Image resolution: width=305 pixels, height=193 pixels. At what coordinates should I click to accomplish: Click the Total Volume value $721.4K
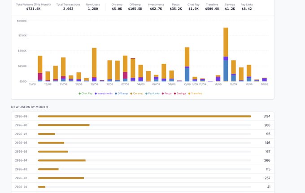pyautogui.click(x=34, y=9)
